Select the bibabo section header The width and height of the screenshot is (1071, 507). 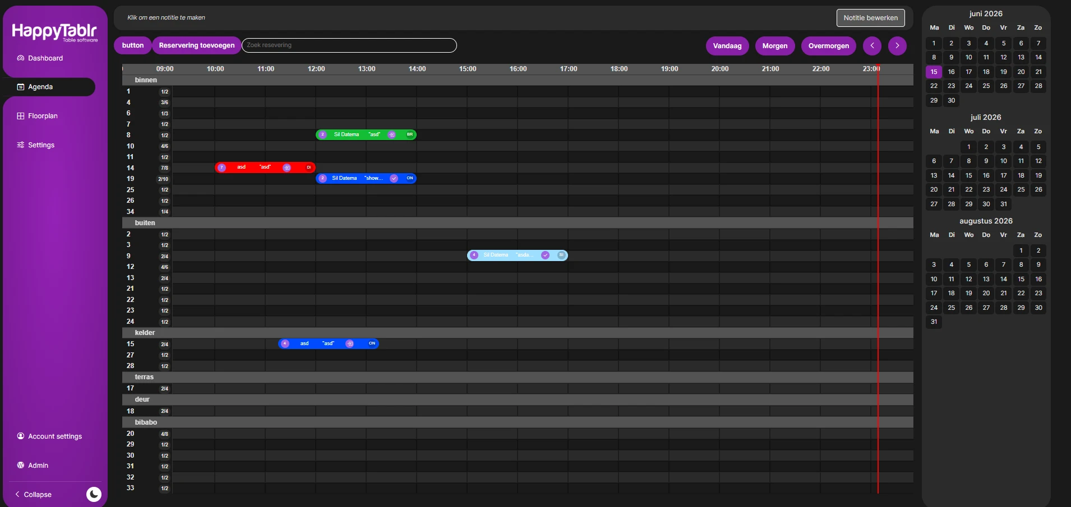click(x=518, y=422)
